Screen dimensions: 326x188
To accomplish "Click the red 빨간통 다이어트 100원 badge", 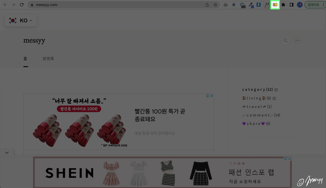I will point(79,109).
